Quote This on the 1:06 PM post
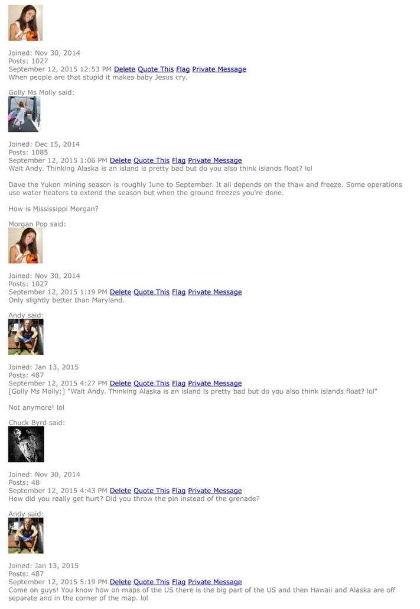420x609 pixels. [x=151, y=160]
